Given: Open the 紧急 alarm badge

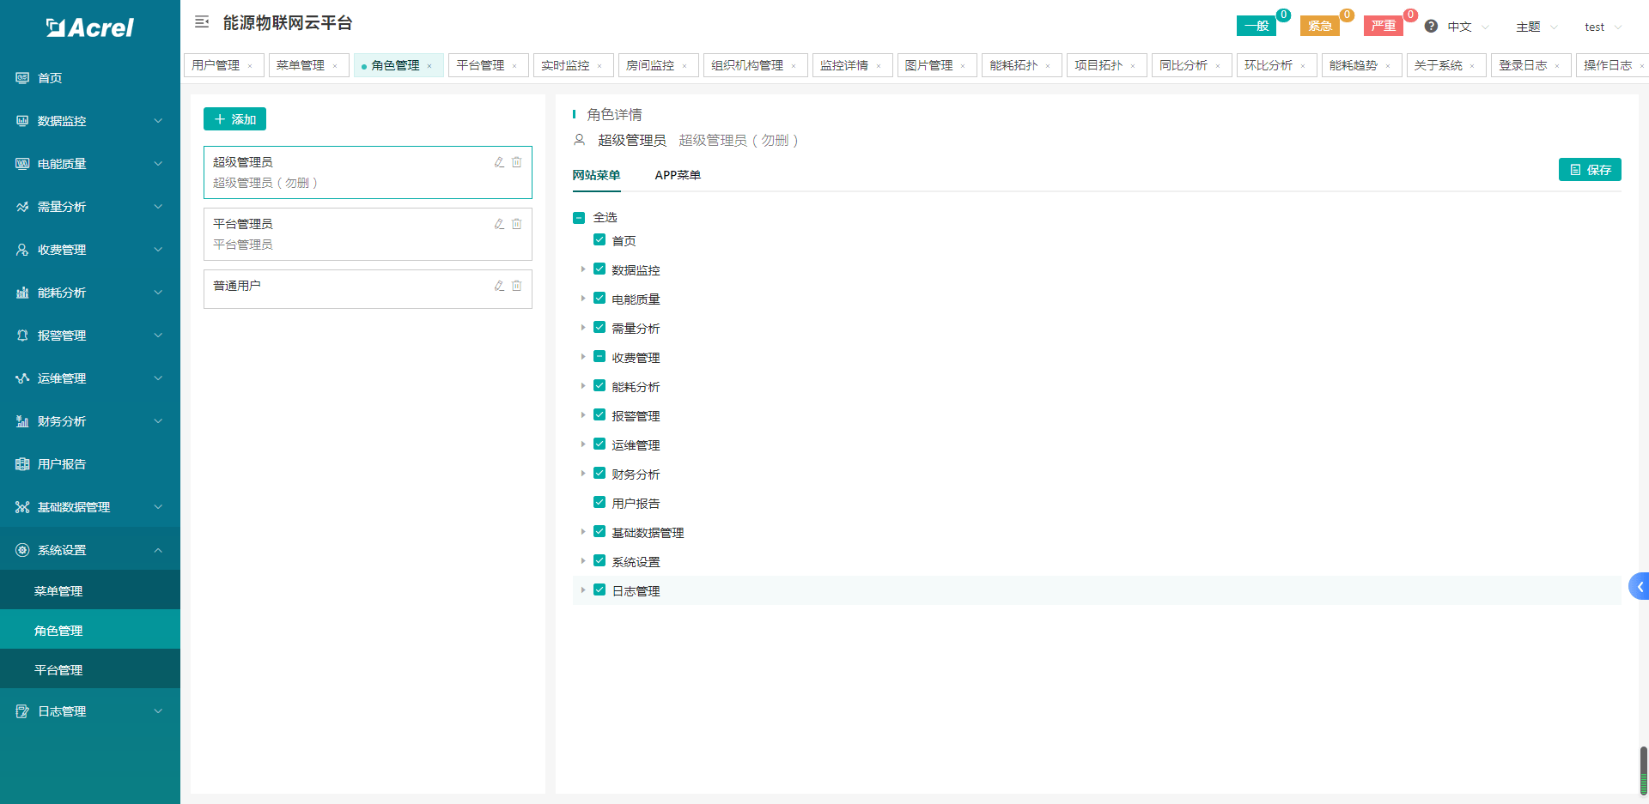Looking at the screenshot, I should tap(1320, 26).
